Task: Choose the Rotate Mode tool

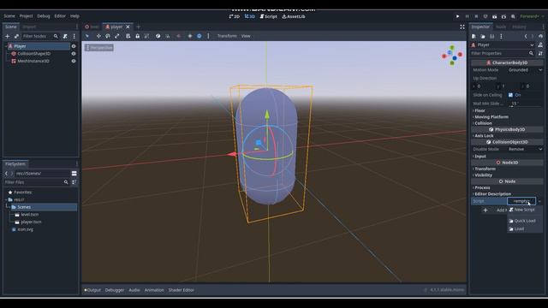Action: pos(108,36)
